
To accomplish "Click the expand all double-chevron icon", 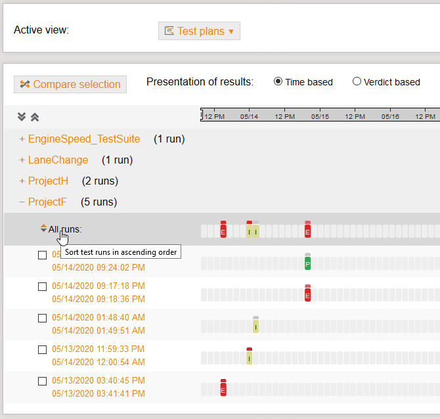I will [x=22, y=117].
